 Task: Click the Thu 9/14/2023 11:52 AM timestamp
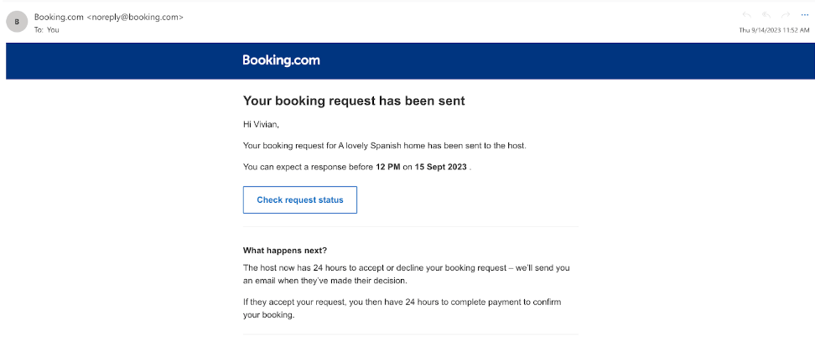click(773, 30)
